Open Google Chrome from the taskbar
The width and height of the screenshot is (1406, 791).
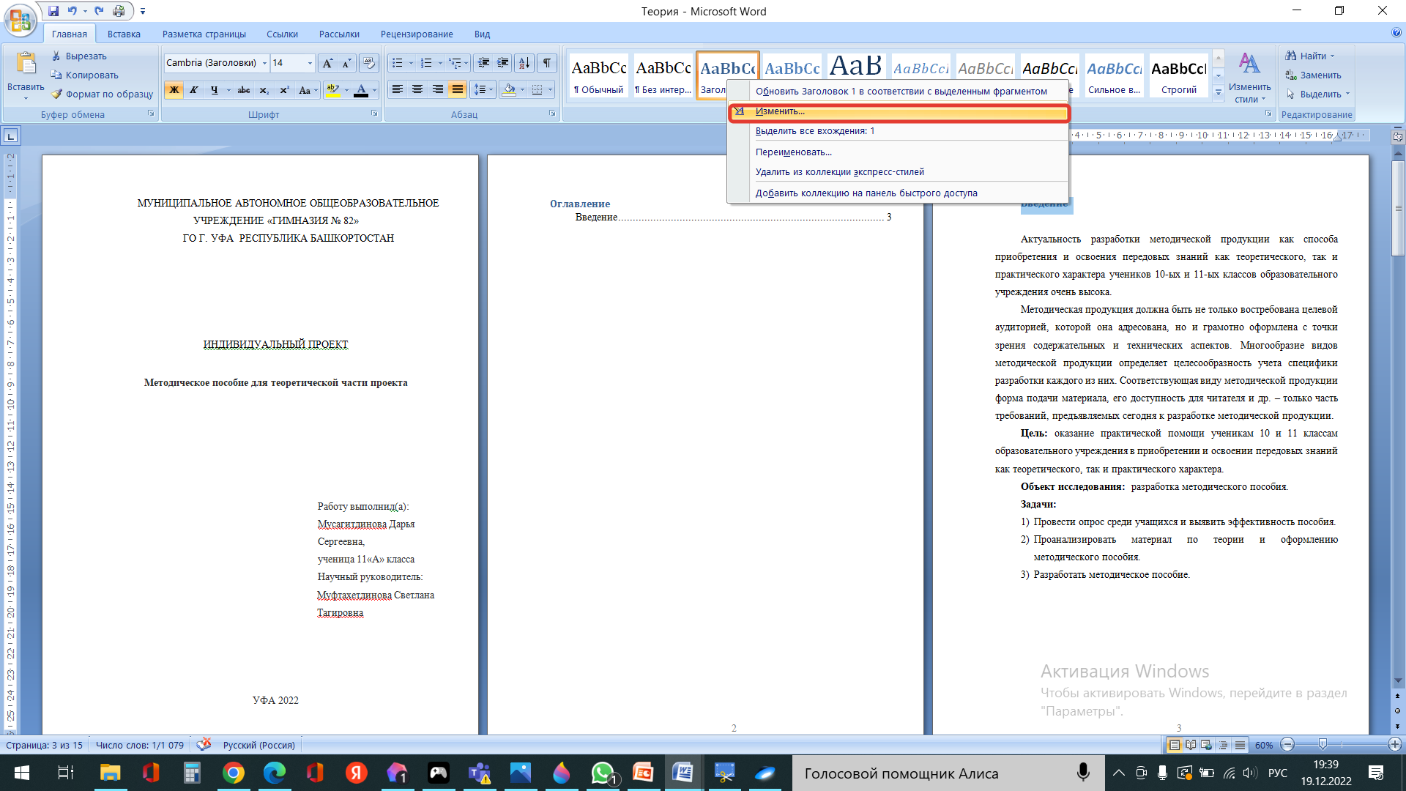click(x=233, y=773)
